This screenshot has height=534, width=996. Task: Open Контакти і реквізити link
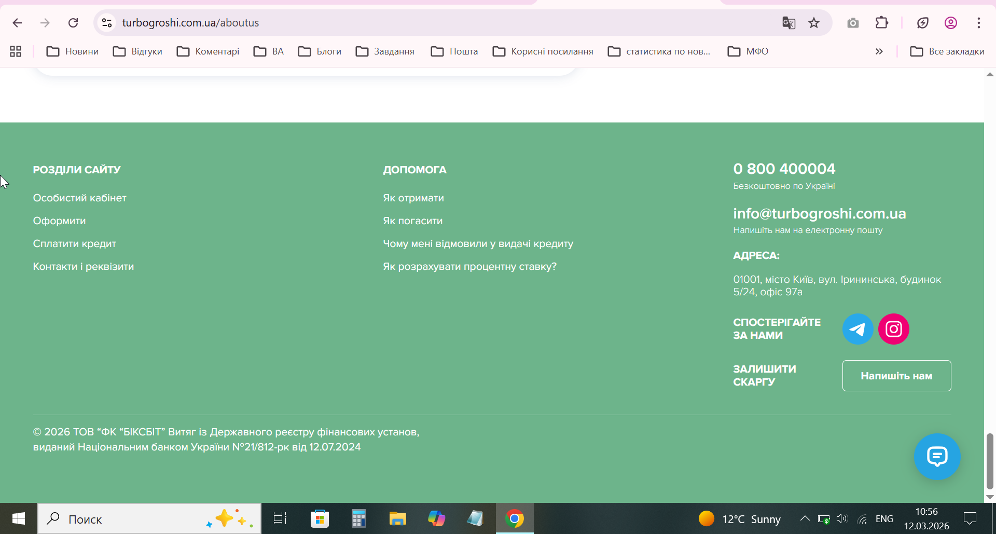pos(84,266)
